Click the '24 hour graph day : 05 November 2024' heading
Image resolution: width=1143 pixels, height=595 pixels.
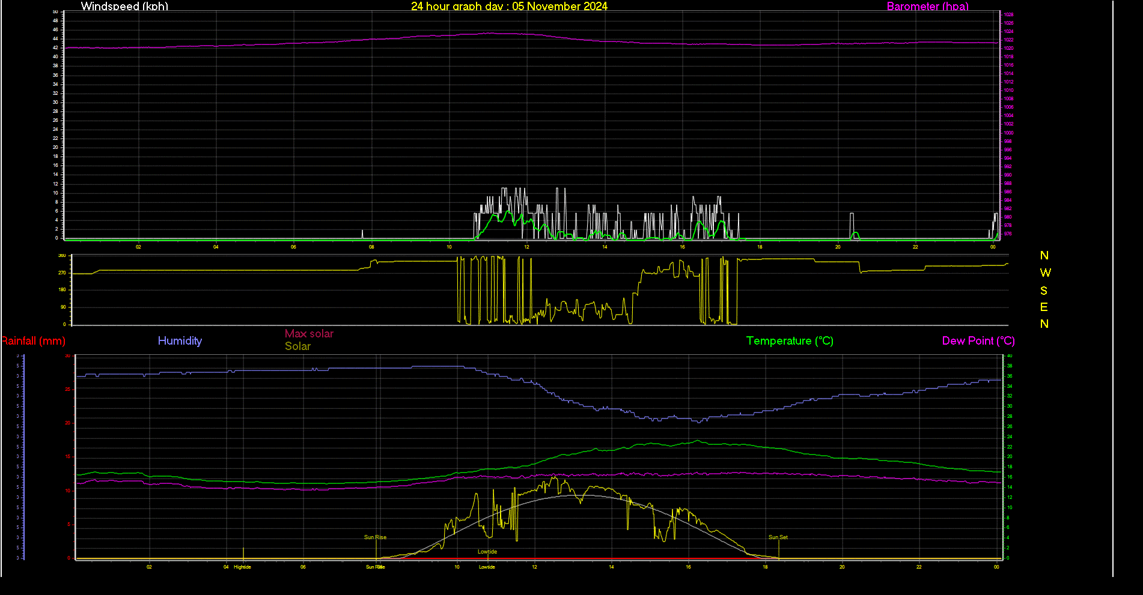click(x=509, y=6)
